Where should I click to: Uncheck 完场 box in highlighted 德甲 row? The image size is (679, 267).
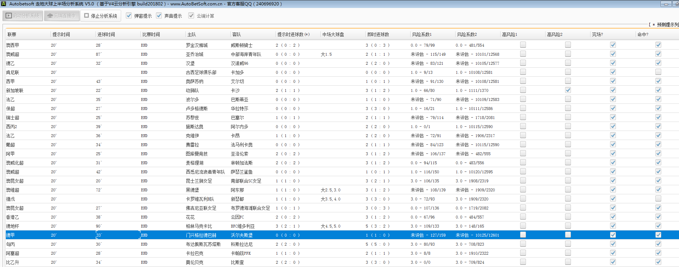tap(613, 235)
